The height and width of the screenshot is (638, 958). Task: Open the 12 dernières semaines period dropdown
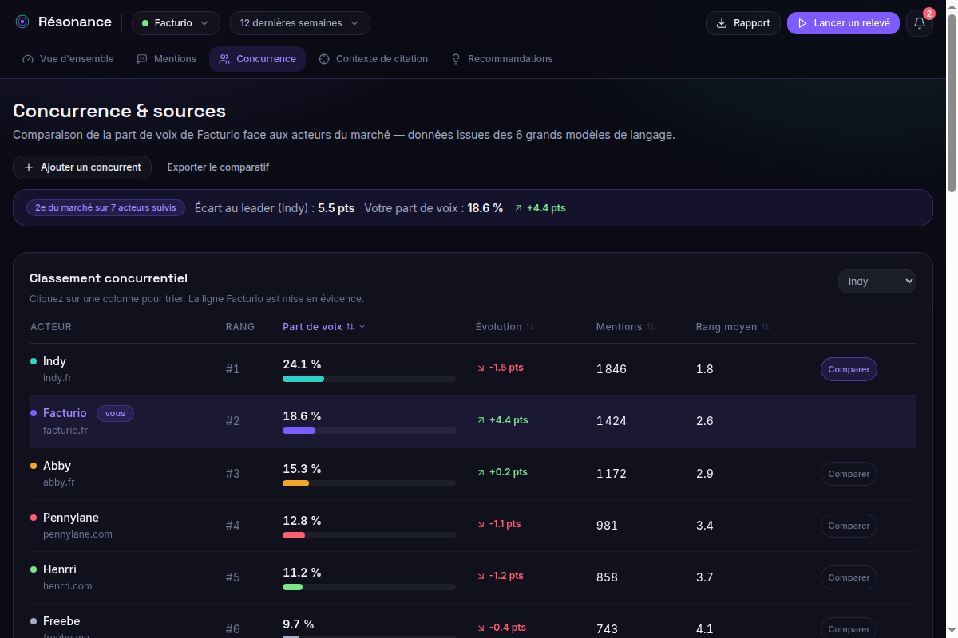coord(300,23)
